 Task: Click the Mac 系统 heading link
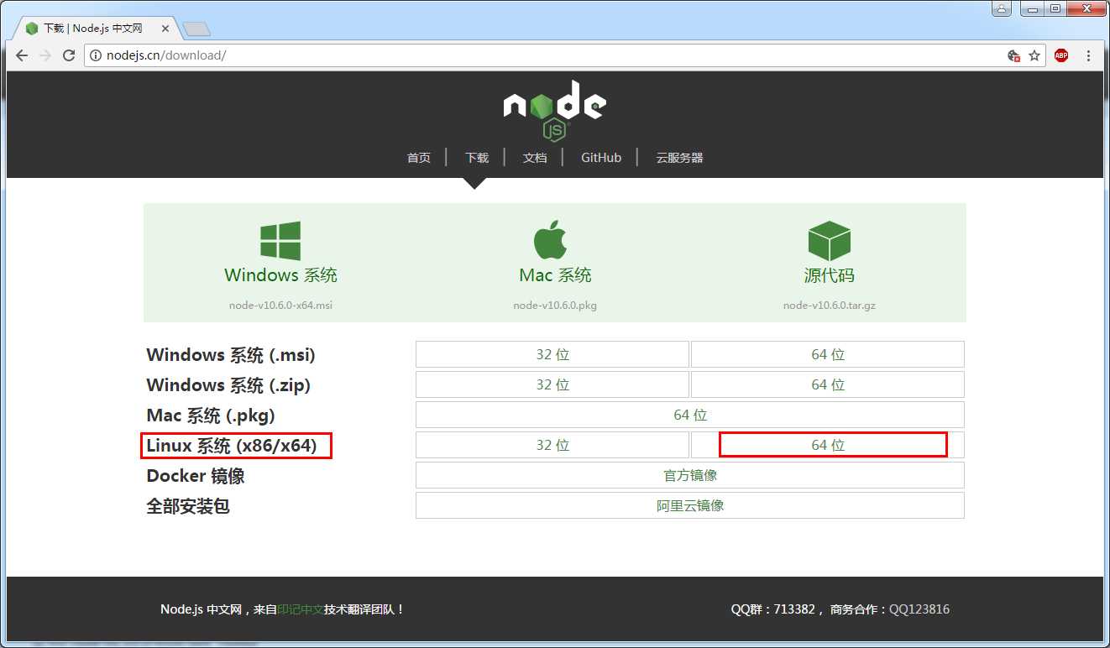tap(555, 275)
